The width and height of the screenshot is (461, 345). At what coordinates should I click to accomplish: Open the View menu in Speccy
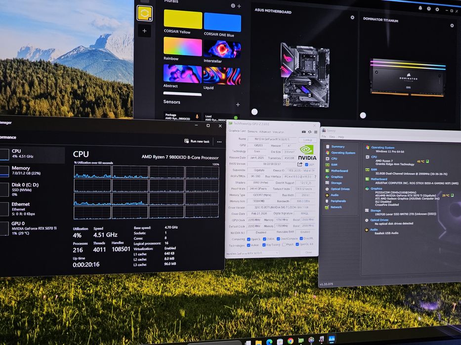coord(332,137)
